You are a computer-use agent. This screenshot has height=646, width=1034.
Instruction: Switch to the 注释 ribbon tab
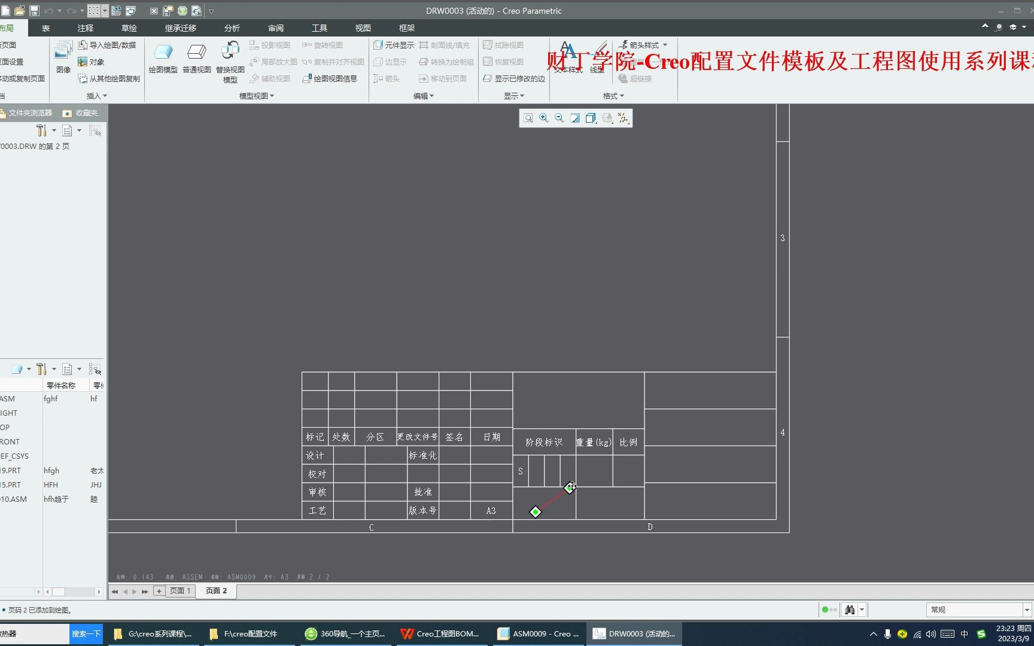[86, 28]
